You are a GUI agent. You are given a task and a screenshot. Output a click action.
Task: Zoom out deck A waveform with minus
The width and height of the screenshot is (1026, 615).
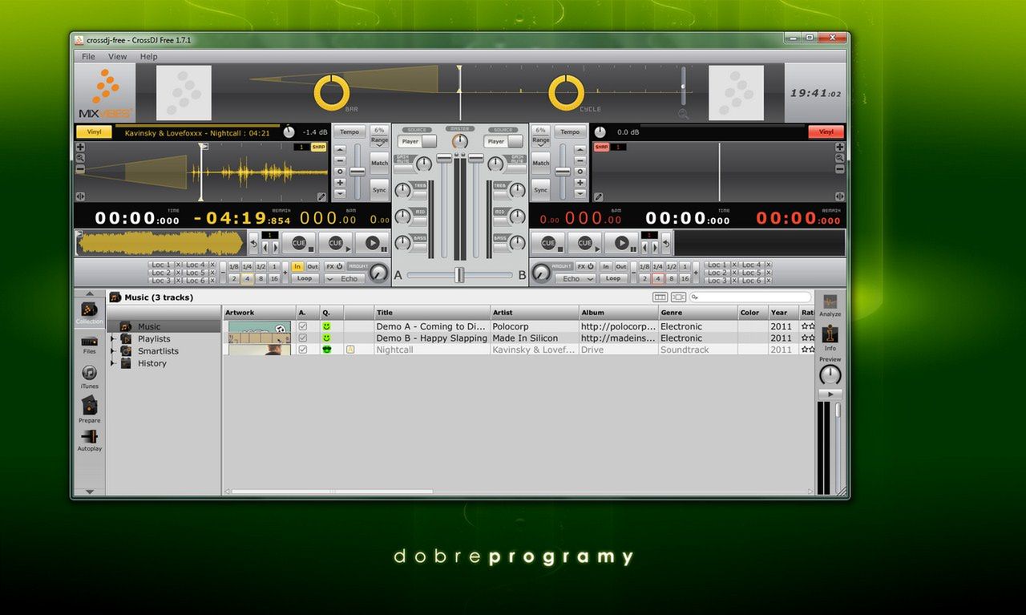pos(80,169)
